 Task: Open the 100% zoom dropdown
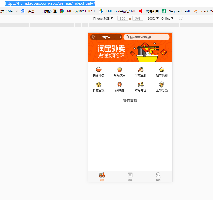pos(153,18)
